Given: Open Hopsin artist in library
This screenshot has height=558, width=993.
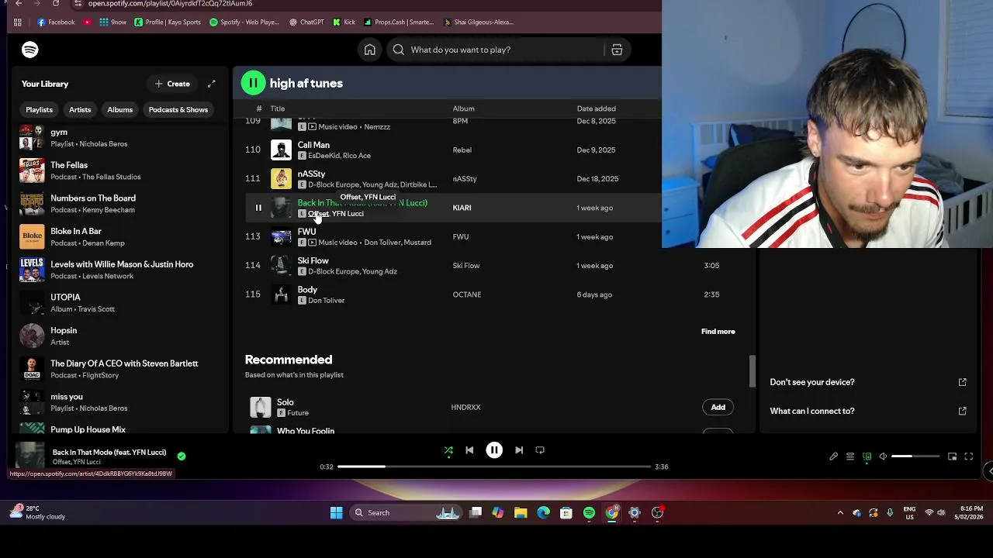Looking at the screenshot, I should click(x=119, y=336).
